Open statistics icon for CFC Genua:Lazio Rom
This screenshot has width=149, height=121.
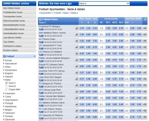[x=77, y=92]
